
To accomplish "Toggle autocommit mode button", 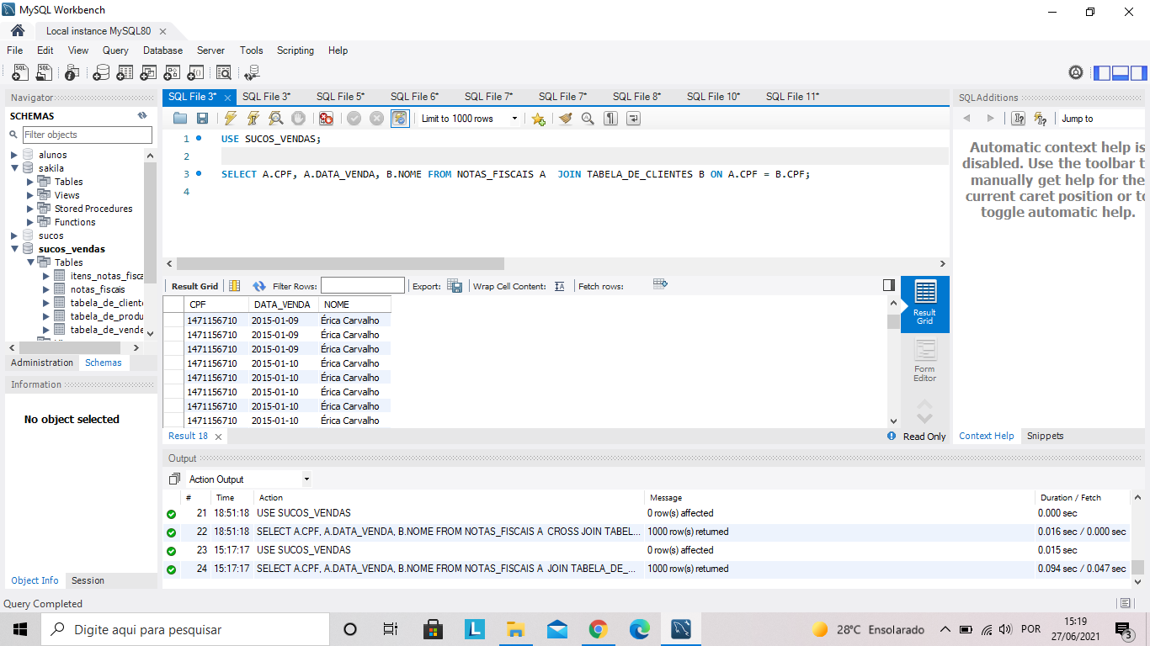I will [x=400, y=119].
